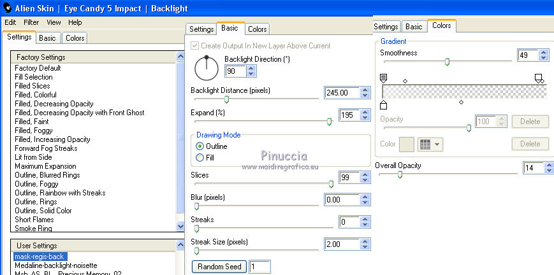Click Blur pixels slider handle
This screenshot has width=554, height=275.
197,206
